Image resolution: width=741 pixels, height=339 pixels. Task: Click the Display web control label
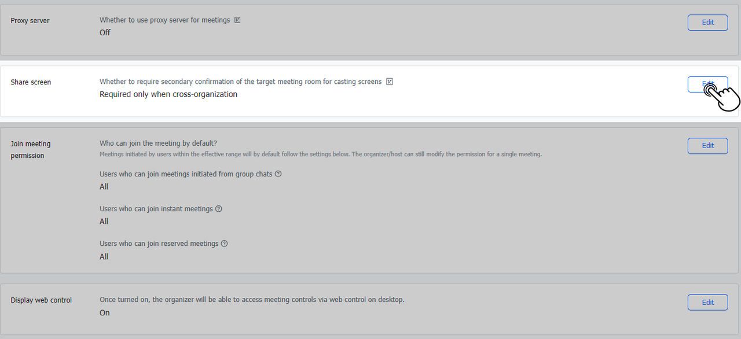point(41,300)
